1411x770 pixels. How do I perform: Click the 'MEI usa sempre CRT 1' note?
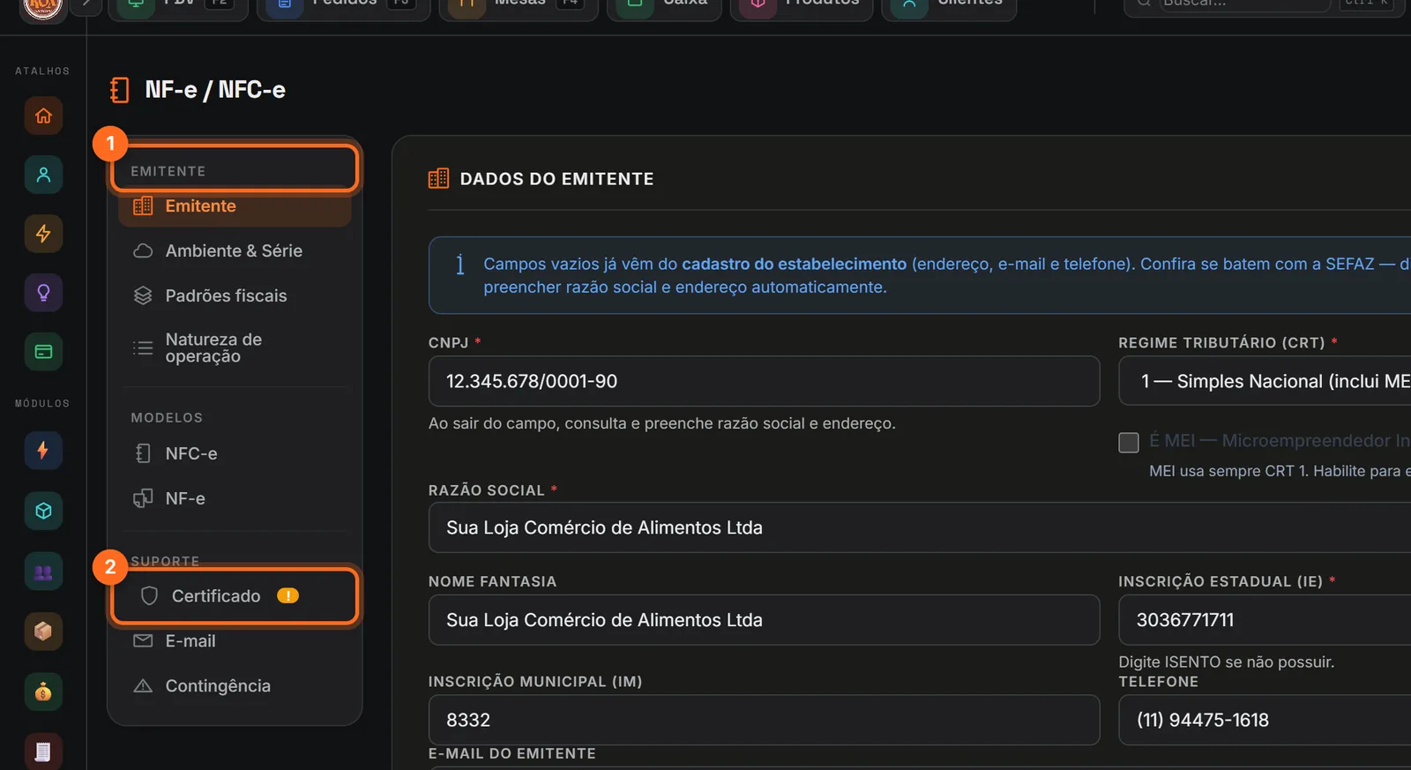click(x=1280, y=471)
